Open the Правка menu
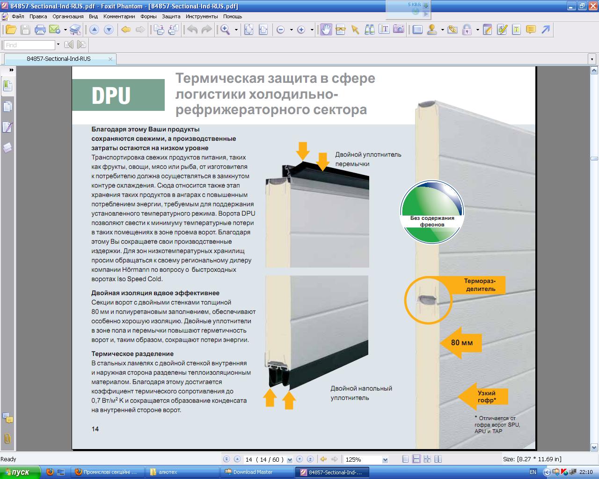Viewport: 599px width, 479px height. (x=38, y=16)
